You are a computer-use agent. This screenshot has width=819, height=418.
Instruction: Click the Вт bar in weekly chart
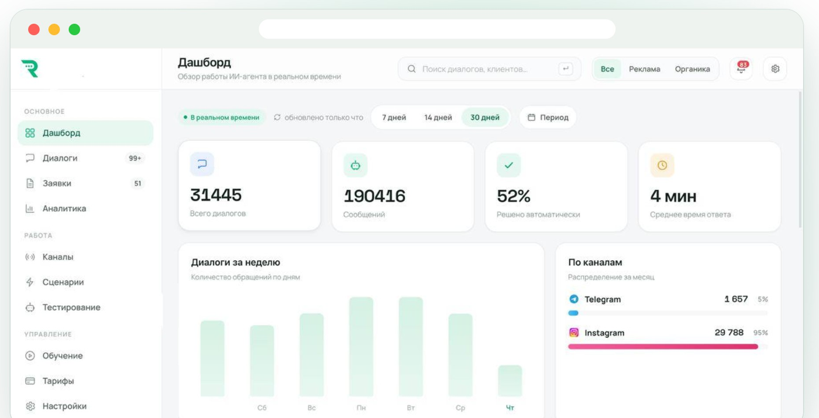tap(411, 347)
